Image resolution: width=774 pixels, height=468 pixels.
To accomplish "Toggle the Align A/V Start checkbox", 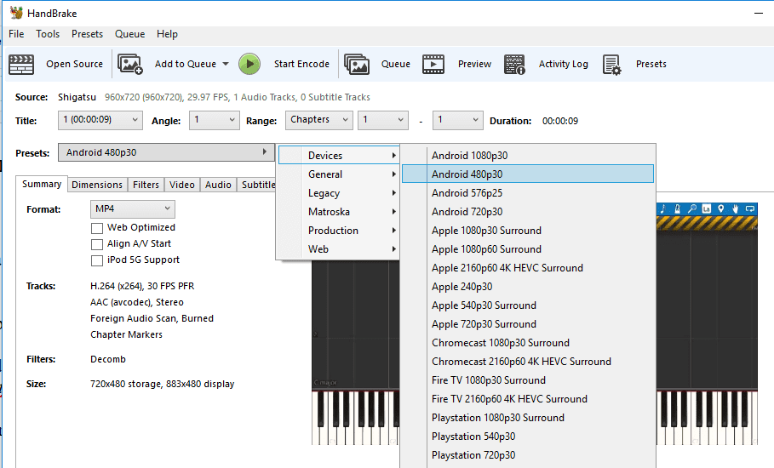I will pos(97,244).
